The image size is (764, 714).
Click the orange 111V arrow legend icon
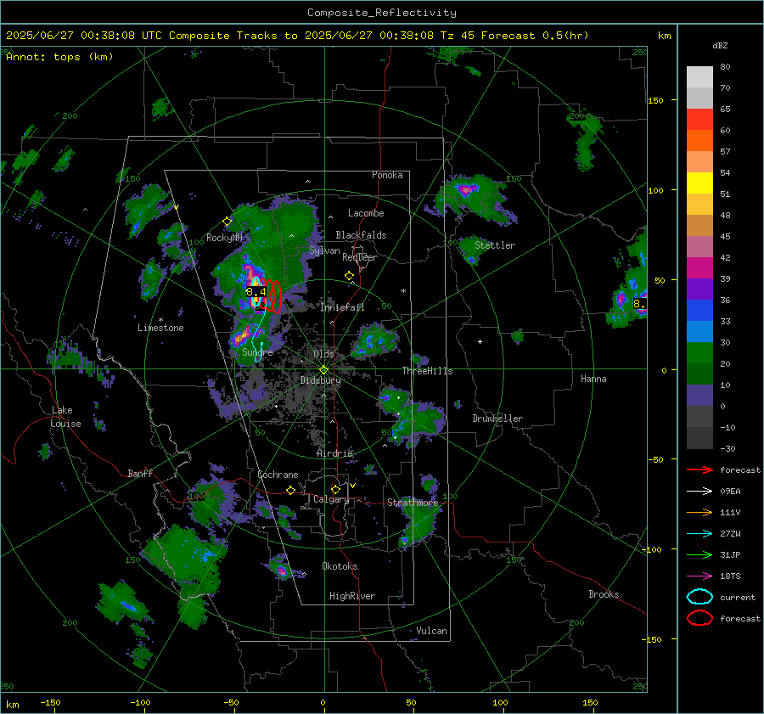coord(699,512)
